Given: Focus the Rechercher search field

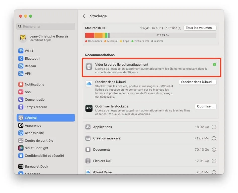Looking at the screenshot, I should pos(46,26).
